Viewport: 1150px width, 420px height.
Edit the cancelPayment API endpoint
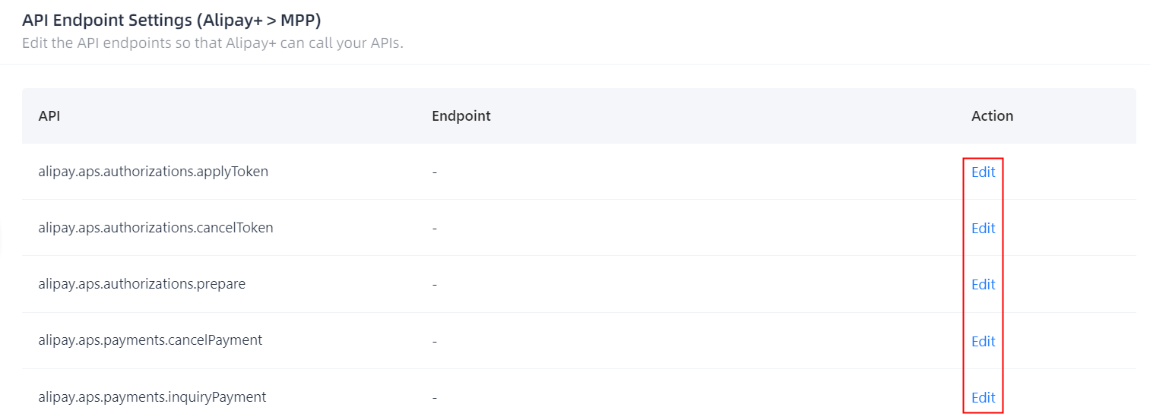pos(983,342)
